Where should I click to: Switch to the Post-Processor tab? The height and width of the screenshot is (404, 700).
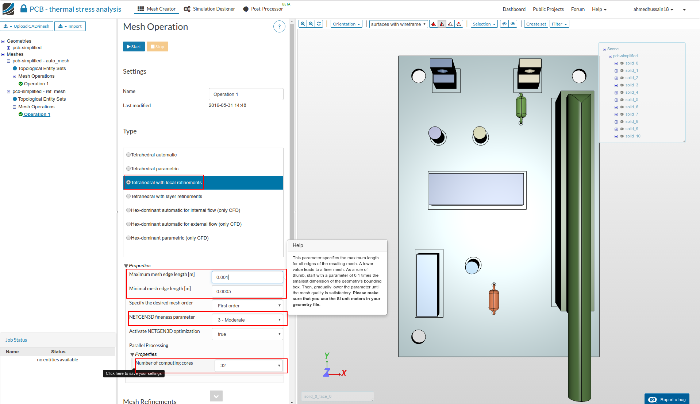click(x=263, y=9)
